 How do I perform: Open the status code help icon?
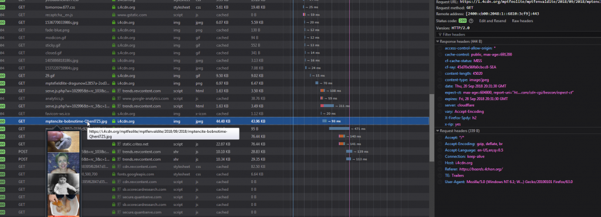click(471, 21)
